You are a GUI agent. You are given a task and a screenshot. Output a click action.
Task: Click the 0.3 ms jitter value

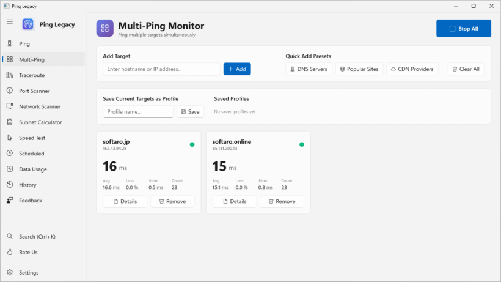pos(266,187)
